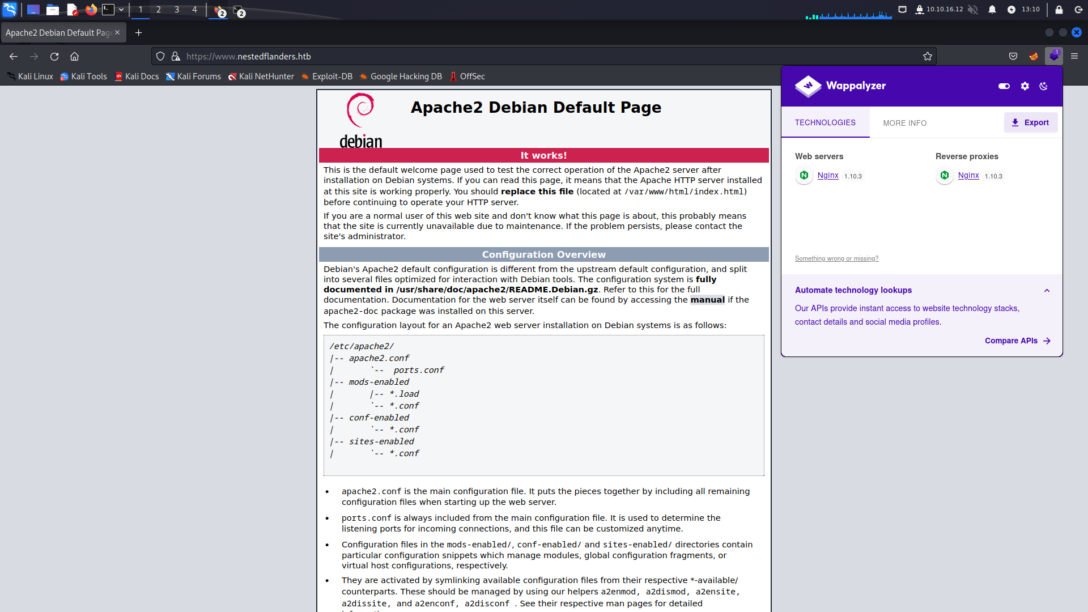This screenshot has width=1088, height=612.
Task: Open Firefox hamburger application menu
Action: tap(1074, 56)
